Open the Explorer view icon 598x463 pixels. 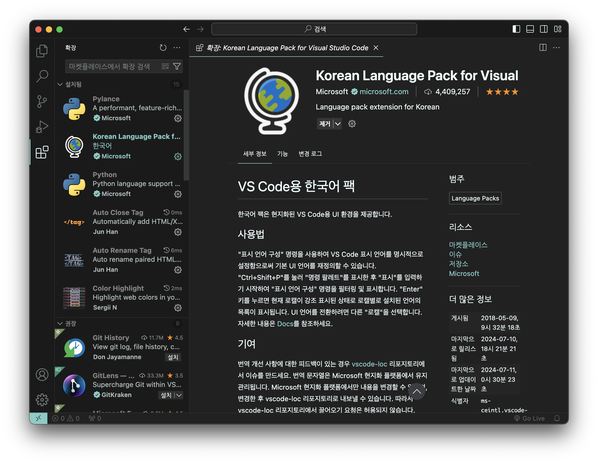pyautogui.click(x=42, y=51)
